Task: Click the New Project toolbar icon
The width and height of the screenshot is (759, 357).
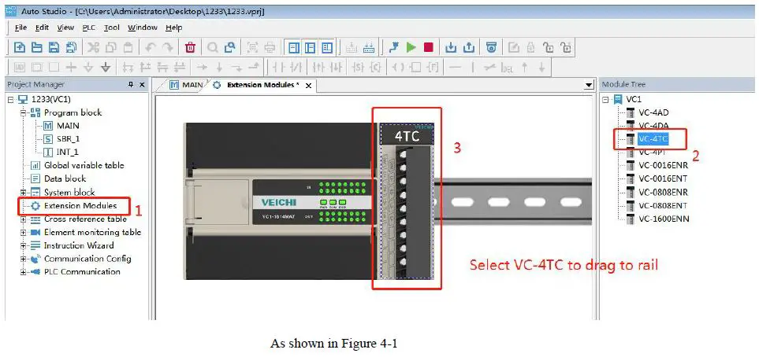Action: point(20,47)
